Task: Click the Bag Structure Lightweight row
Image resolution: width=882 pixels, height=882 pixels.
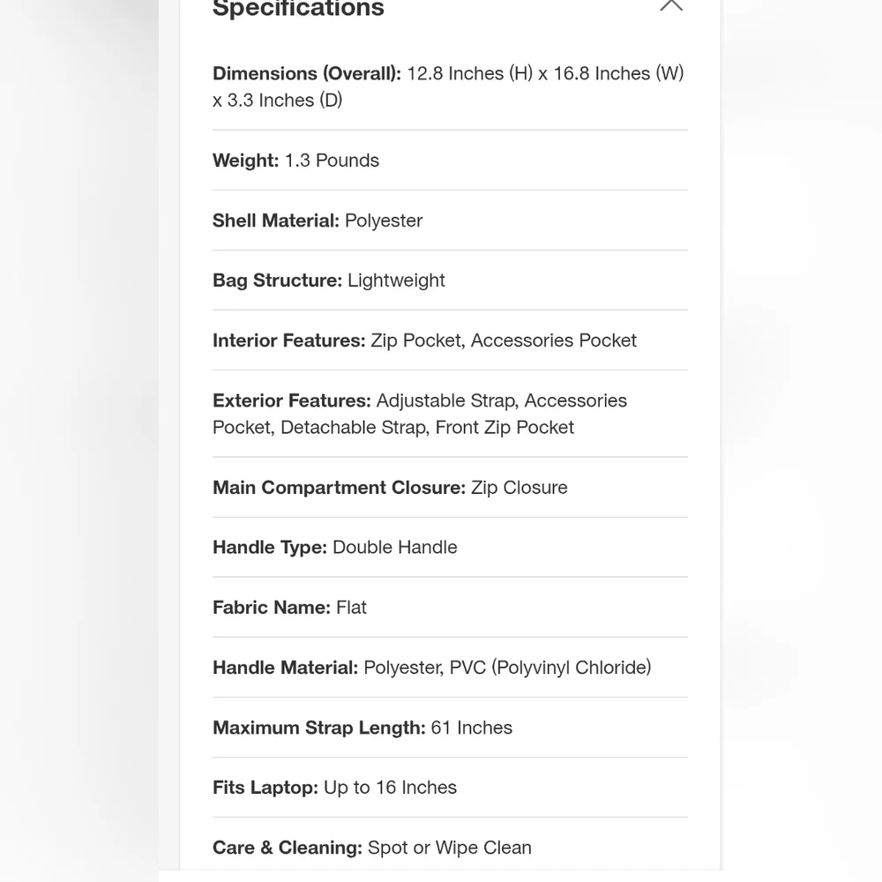Action: [x=450, y=280]
